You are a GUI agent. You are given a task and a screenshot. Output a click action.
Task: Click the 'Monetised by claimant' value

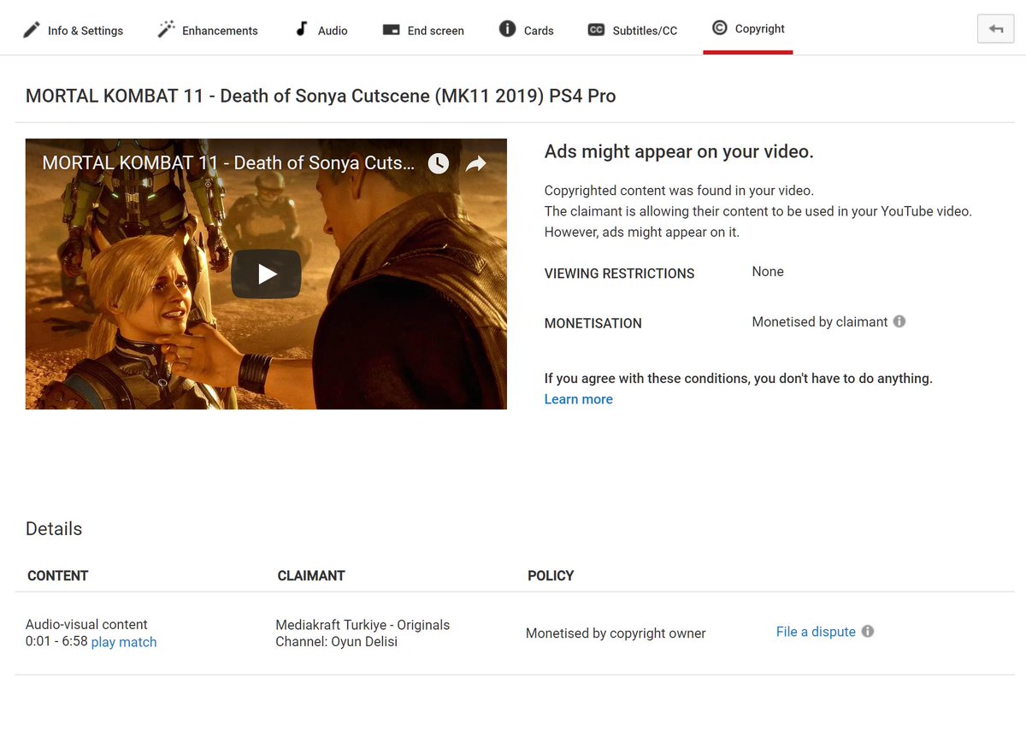(820, 322)
